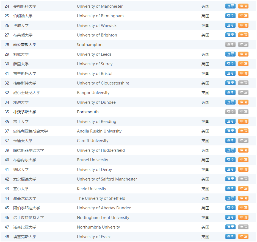
Task: Click 查看 for University of Huddersfield
Action: point(230,150)
